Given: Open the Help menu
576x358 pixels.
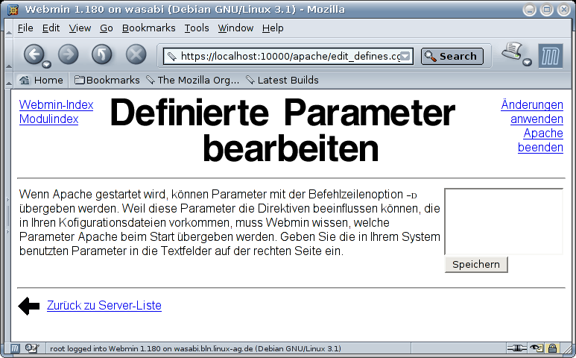Looking at the screenshot, I should pyautogui.click(x=273, y=28).
